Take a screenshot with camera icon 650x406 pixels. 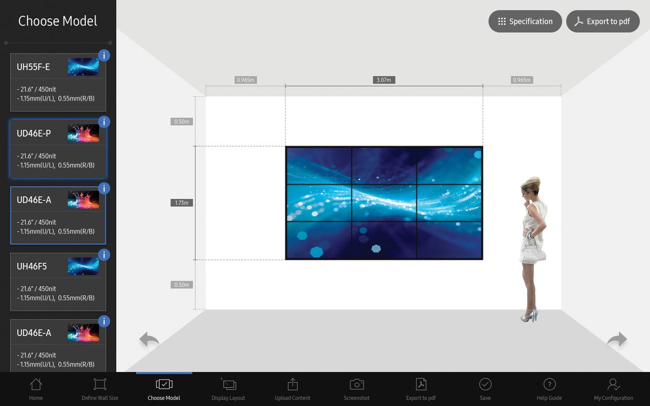coord(356,389)
